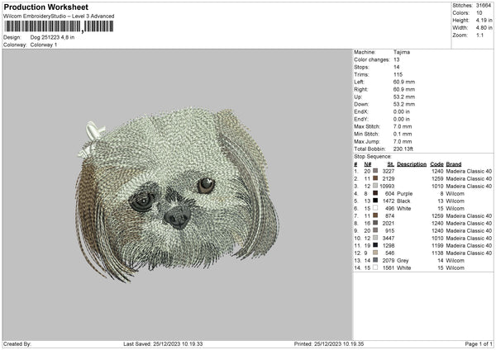Image resolution: width=496 pixels, height=350 pixels.
Task: Select the white swatch for stop 14
Action: (x=375, y=267)
